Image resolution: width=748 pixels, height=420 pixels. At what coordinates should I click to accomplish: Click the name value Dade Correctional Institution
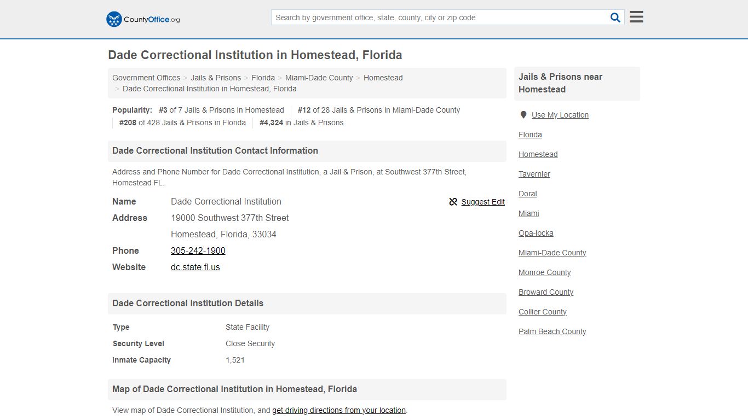tap(226, 201)
